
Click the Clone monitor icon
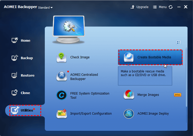(x=15, y=92)
